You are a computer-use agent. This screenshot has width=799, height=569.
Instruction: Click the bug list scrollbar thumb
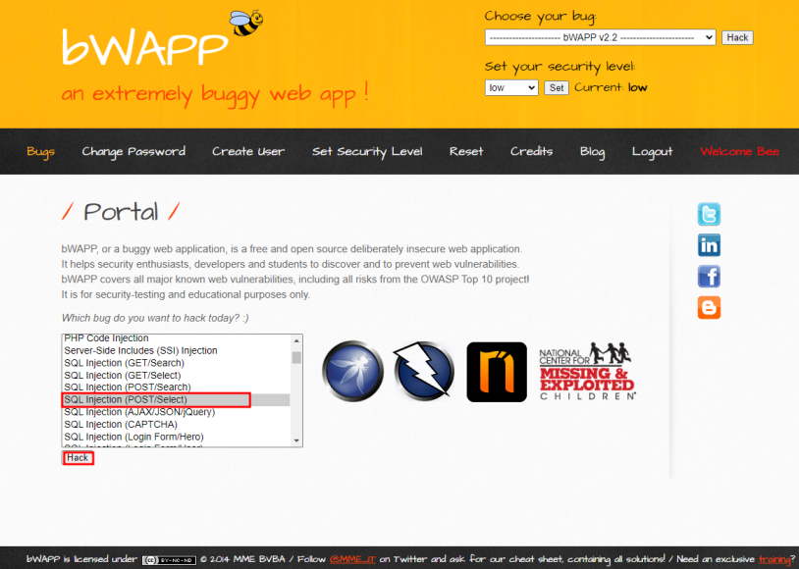296,357
